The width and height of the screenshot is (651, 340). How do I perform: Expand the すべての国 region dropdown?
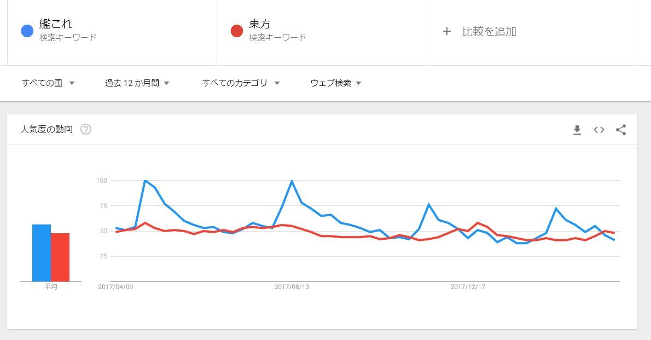[48, 83]
